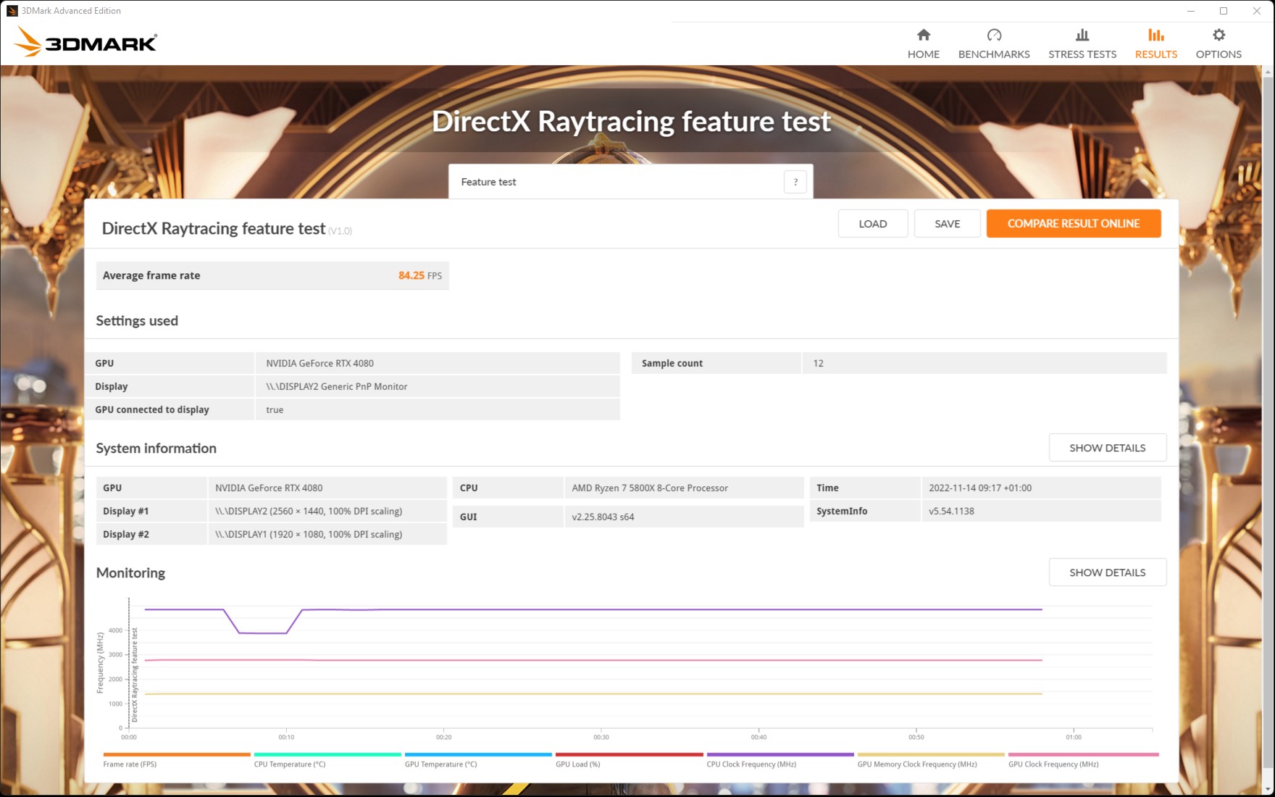Select the Stress Tests chart icon
The height and width of the screenshot is (797, 1275).
pos(1082,35)
